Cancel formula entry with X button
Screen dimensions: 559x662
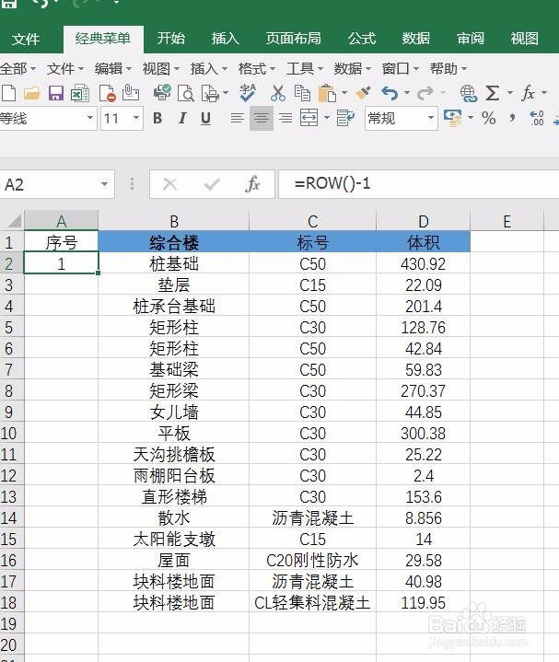(x=169, y=184)
